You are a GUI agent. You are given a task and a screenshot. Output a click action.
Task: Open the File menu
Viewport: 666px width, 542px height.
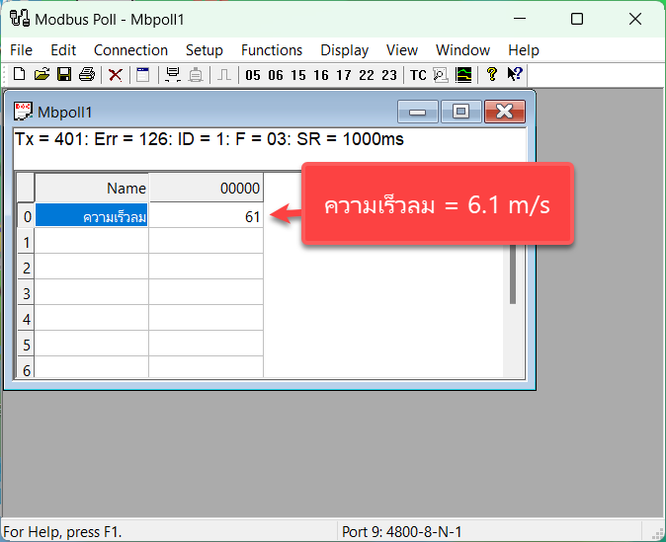click(x=21, y=50)
